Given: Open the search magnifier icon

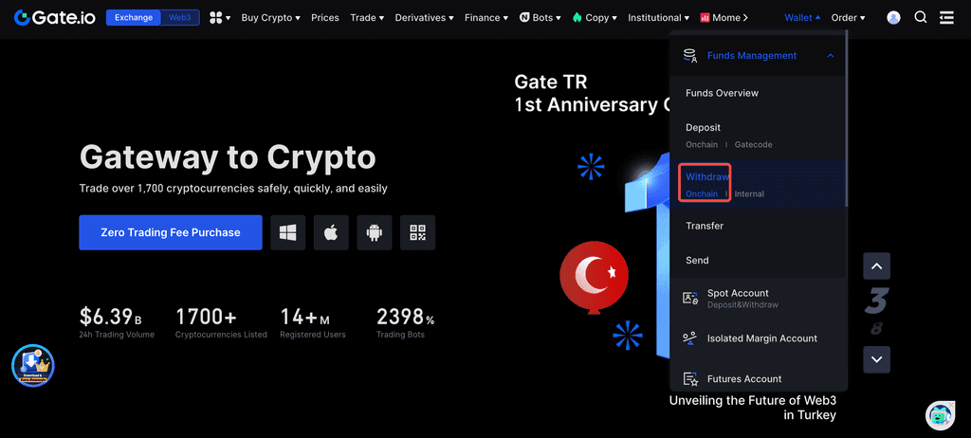Looking at the screenshot, I should tap(921, 17).
